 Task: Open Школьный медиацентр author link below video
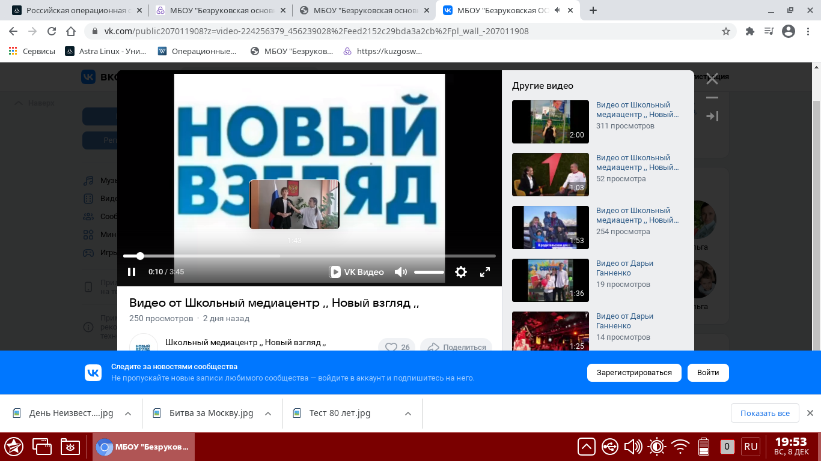(x=245, y=343)
